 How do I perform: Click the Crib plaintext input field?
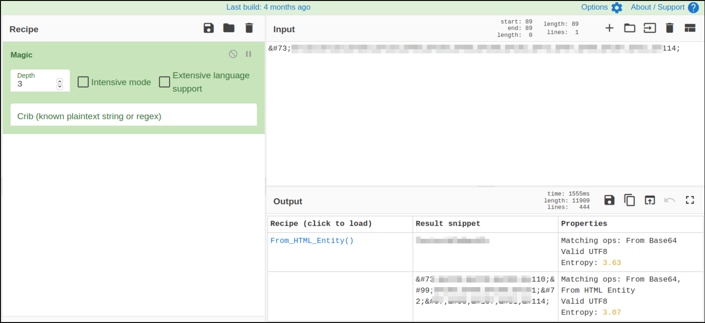click(x=134, y=116)
